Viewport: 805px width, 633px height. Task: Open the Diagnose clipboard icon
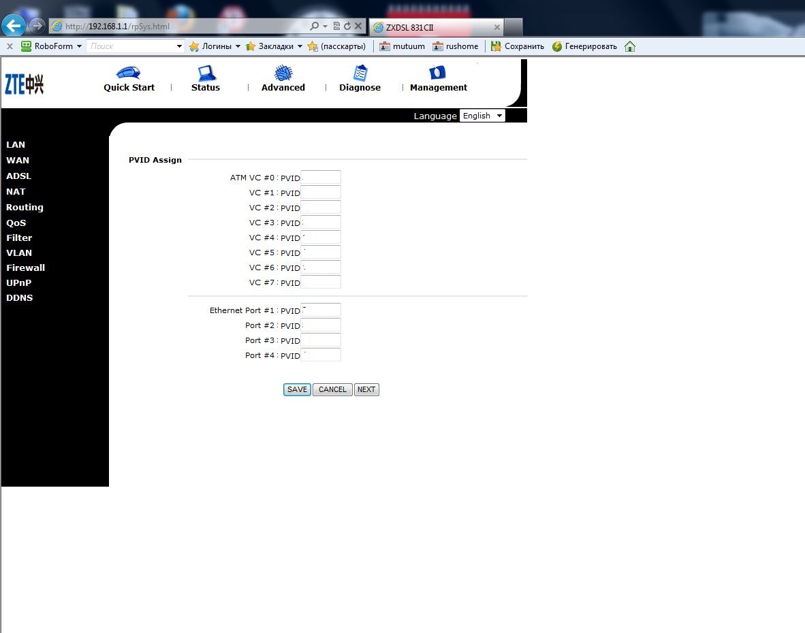coord(360,73)
